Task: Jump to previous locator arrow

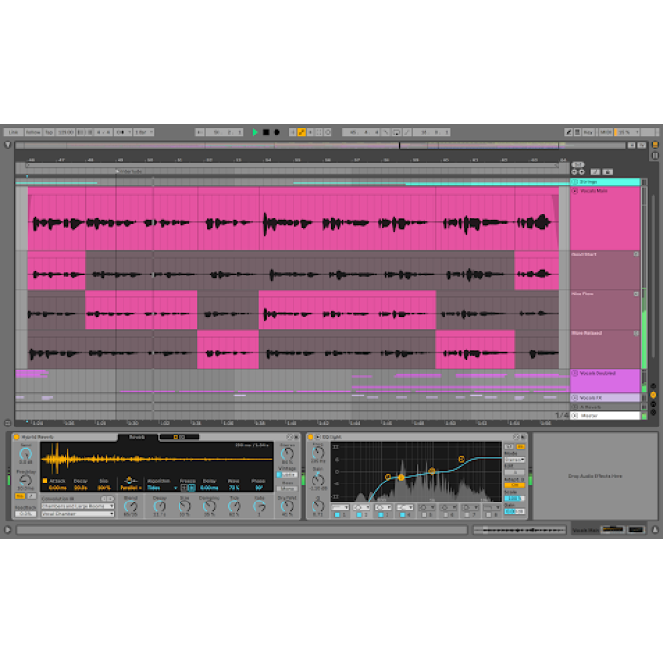Action: click(x=575, y=172)
